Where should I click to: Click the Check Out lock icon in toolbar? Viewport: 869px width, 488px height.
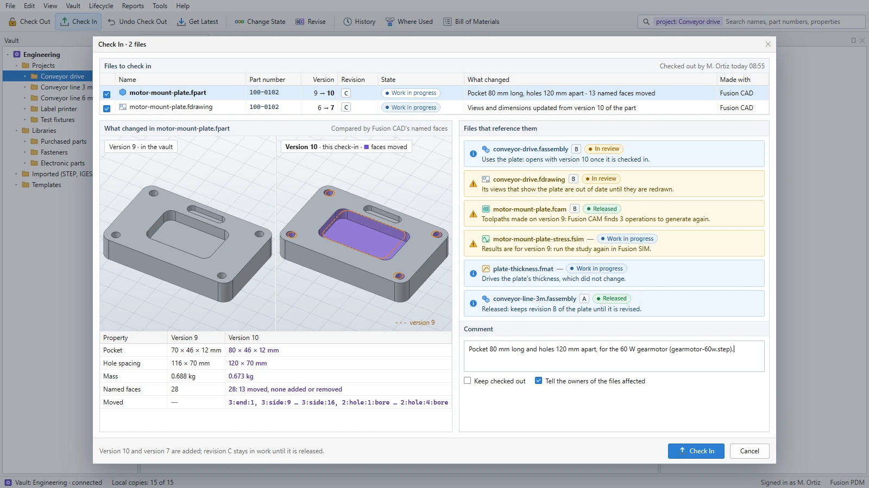click(12, 22)
